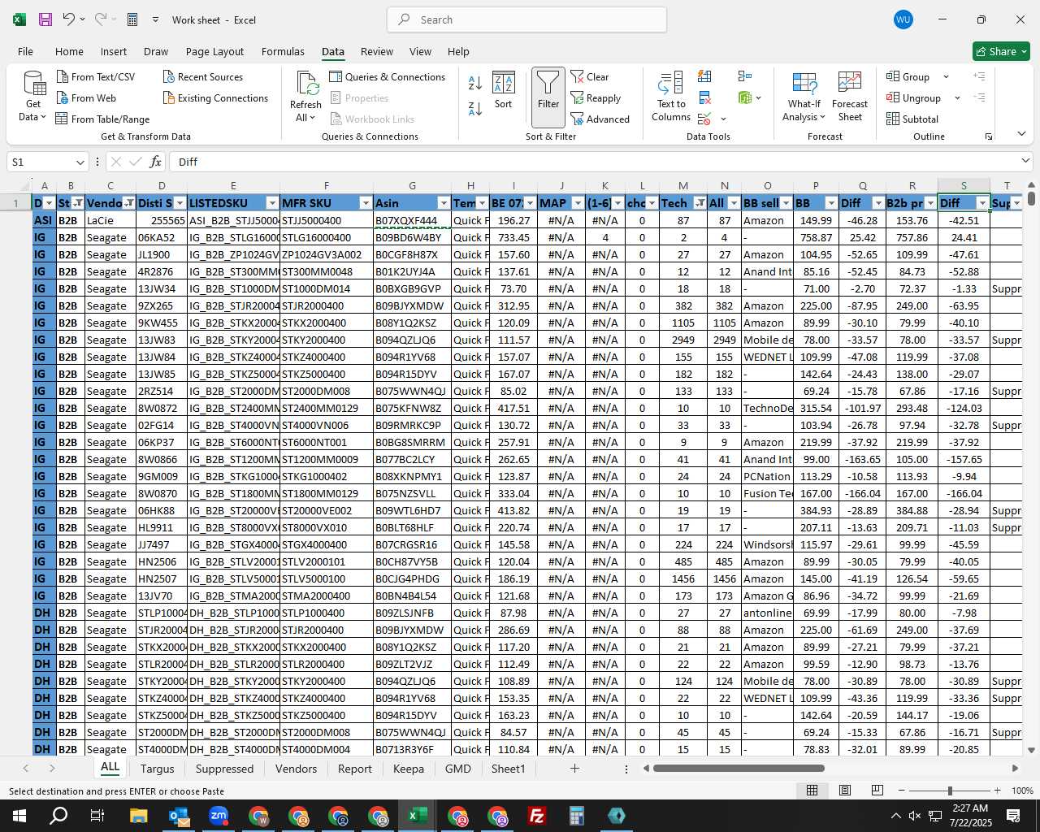Open Asin column filter dropdown

(x=444, y=203)
